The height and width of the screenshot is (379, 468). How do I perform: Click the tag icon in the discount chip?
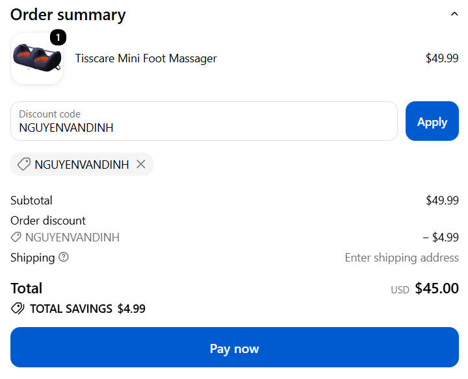[24, 164]
